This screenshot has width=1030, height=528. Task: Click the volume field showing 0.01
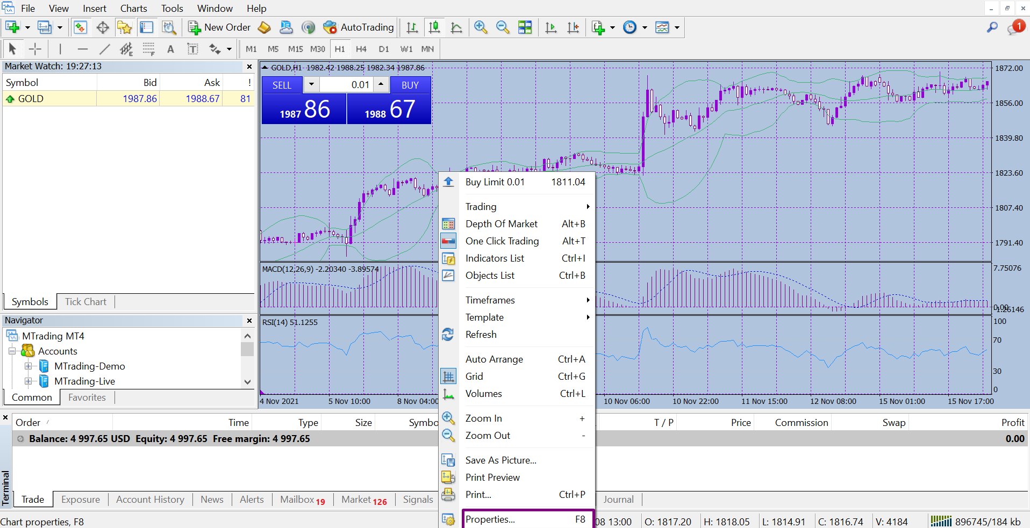click(346, 85)
